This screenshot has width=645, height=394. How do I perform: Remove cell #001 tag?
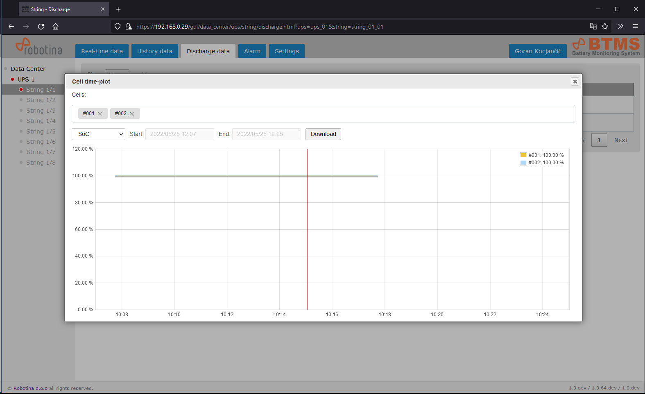point(100,114)
